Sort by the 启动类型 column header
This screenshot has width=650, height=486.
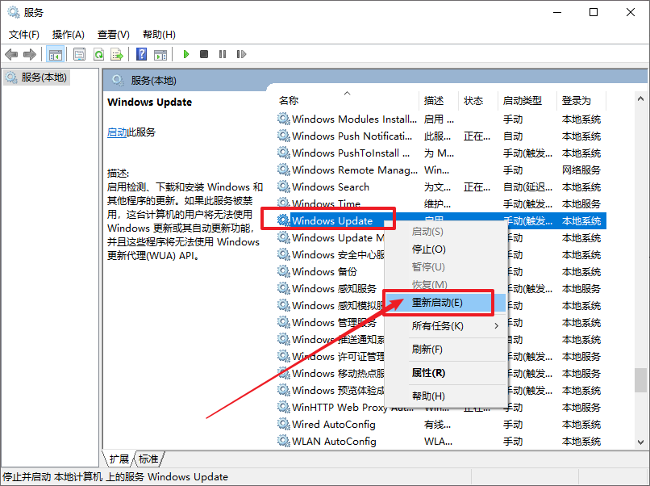coord(522,101)
